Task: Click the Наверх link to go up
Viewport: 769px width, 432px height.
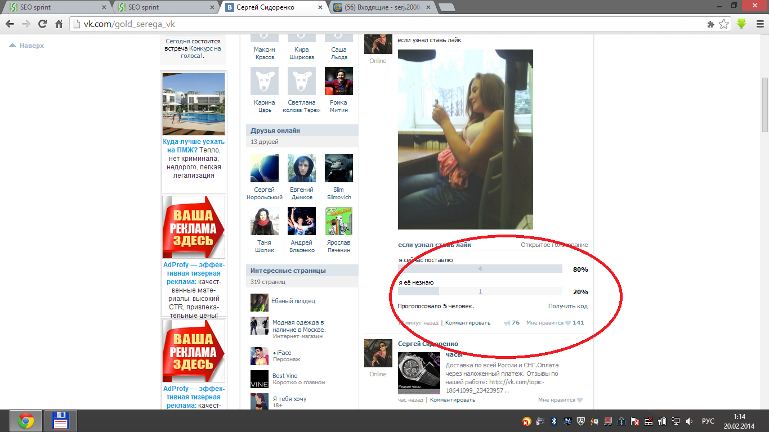Action: pos(26,46)
